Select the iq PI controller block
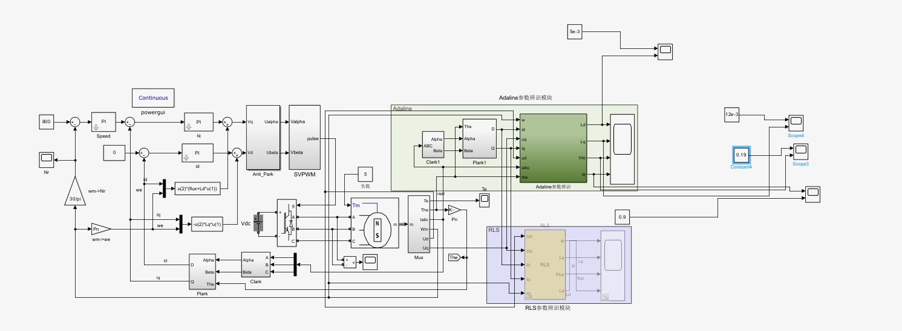Screen dimensions: 902x331 (x=198, y=122)
